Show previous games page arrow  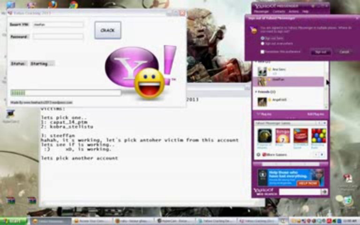pyautogui.click(x=316, y=155)
